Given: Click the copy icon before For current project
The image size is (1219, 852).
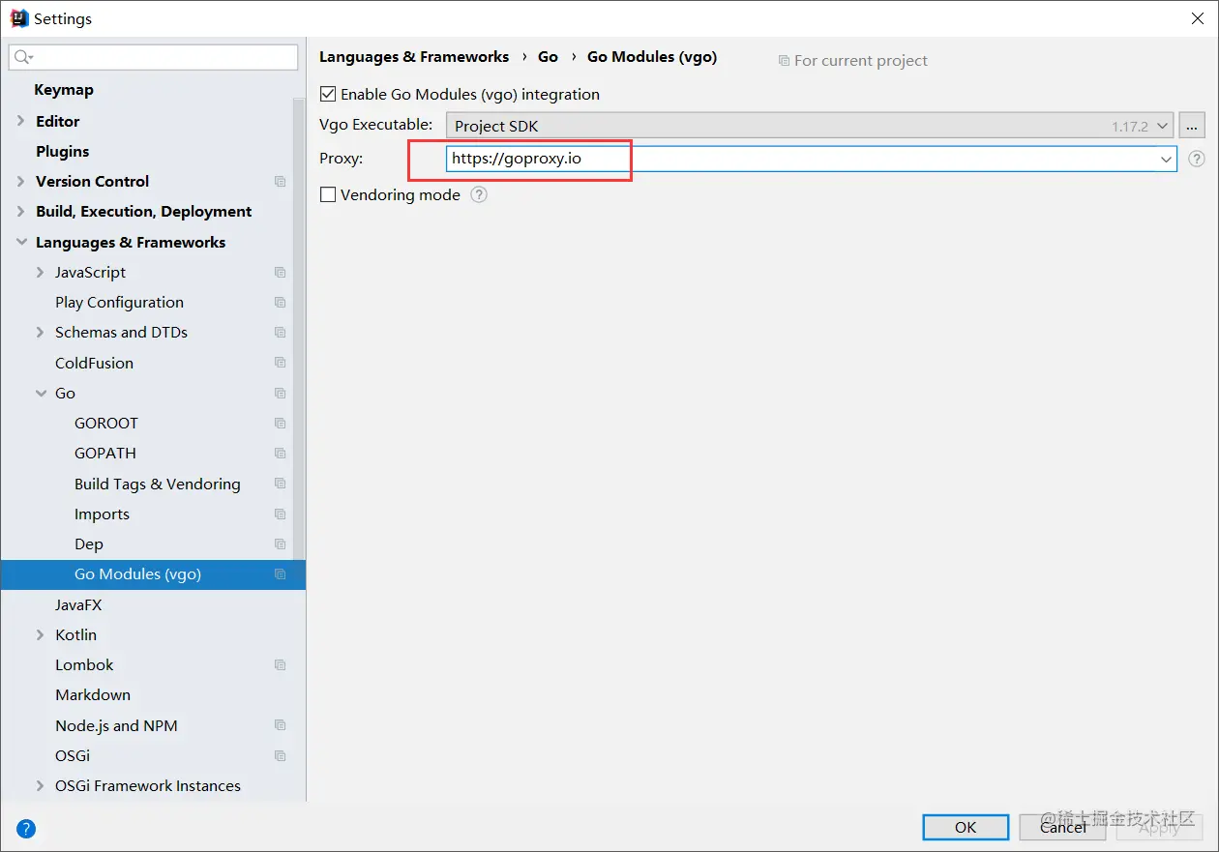Looking at the screenshot, I should 784,61.
